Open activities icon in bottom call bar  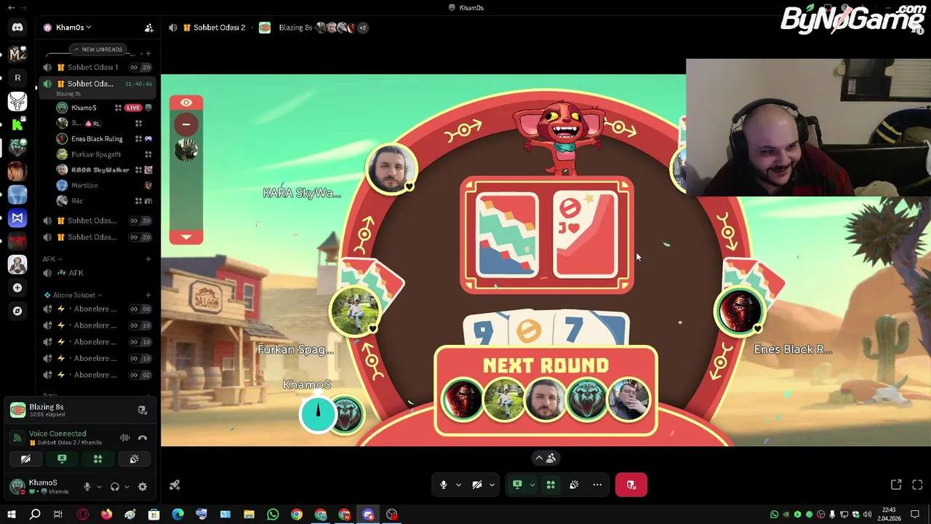(551, 485)
